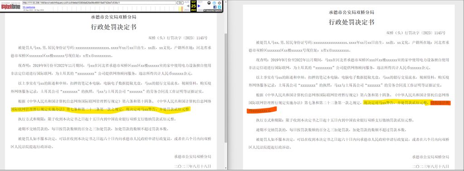
Task: Share capture on Facebook
Action: point(214,7)
